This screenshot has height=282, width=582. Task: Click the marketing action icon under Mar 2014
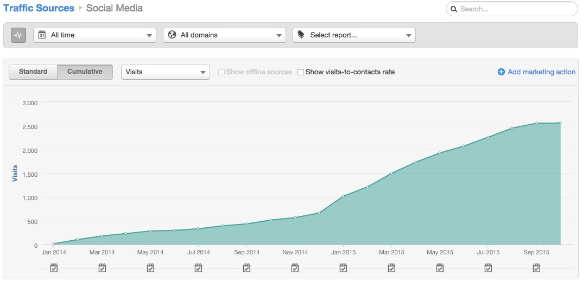click(x=102, y=268)
